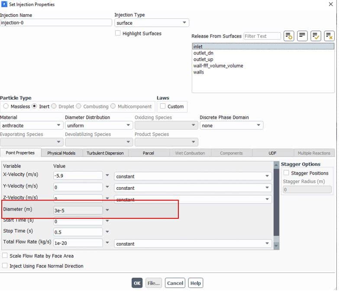Image resolution: width=339 pixels, height=291 pixels.
Task: Select outlet_dn in surfaces list
Action: click(x=203, y=53)
